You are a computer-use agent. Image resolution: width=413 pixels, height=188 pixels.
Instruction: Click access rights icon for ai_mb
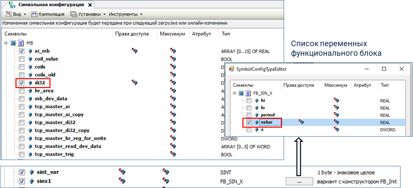point(135,51)
